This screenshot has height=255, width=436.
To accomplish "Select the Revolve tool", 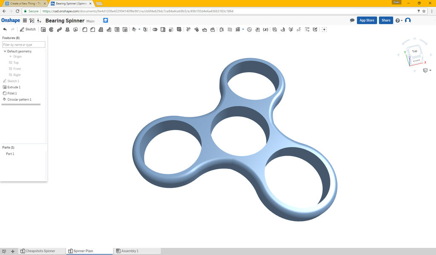I will tap(51, 29).
